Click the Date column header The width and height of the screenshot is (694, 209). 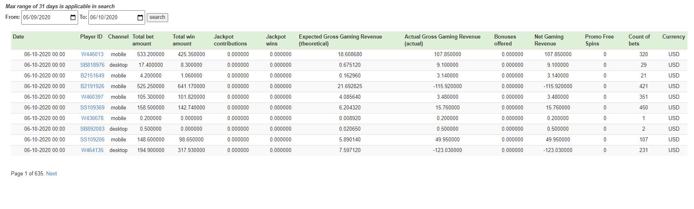tap(19, 37)
